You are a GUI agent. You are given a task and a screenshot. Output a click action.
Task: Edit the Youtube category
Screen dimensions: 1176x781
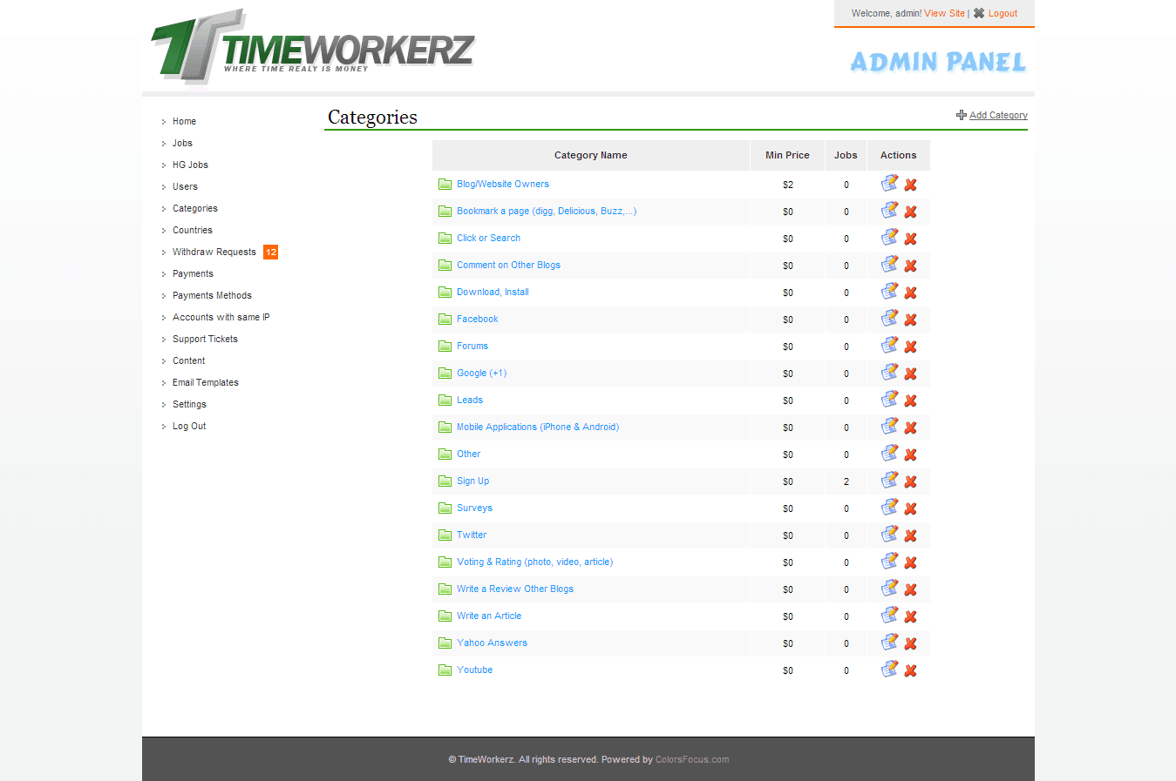[x=889, y=670]
